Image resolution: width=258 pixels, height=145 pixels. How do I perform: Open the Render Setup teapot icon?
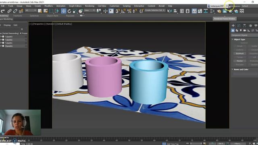coord(219,11)
